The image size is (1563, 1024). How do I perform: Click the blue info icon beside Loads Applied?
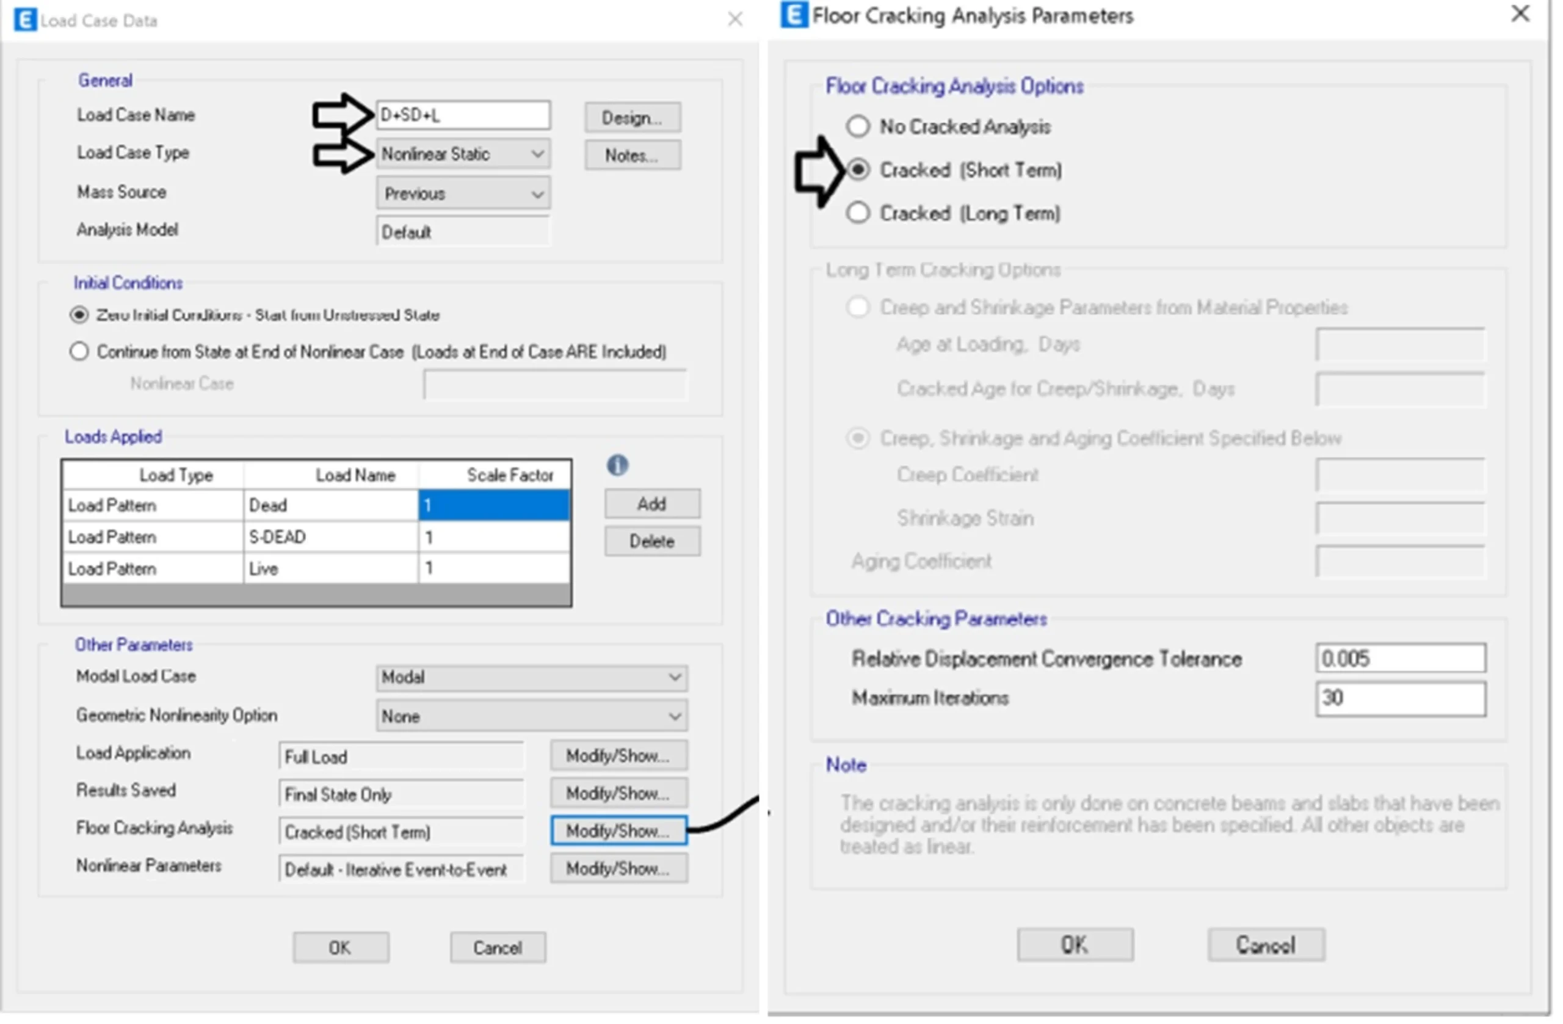pos(617,466)
